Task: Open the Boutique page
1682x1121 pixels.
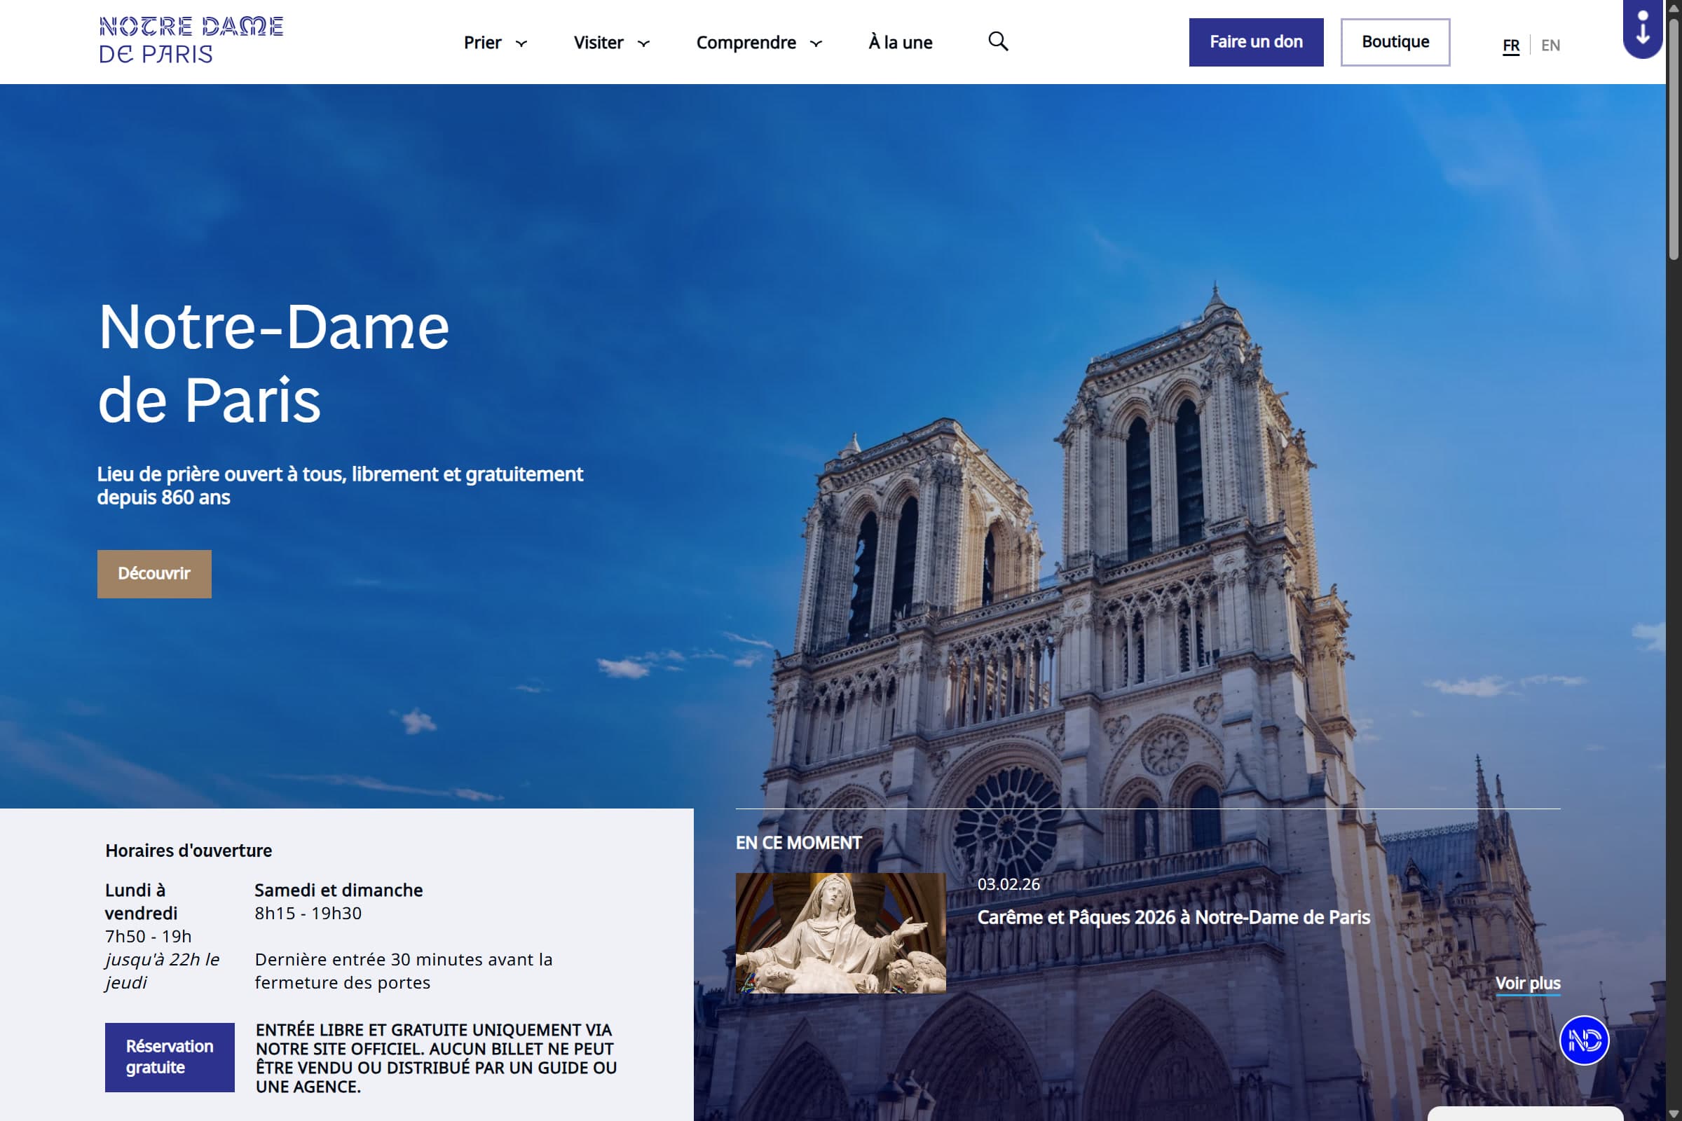Action: coord(1395,41)
